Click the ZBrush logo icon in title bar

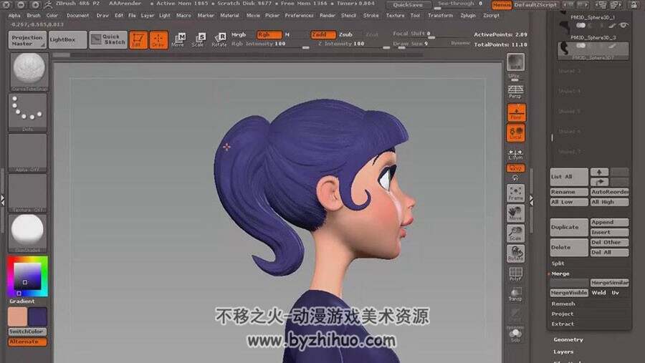click(48, 4)
